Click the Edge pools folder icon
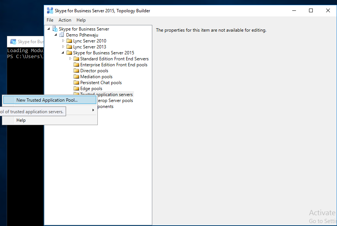The height and width of the screenshot is (226, 337). click(x=76, y=89)
